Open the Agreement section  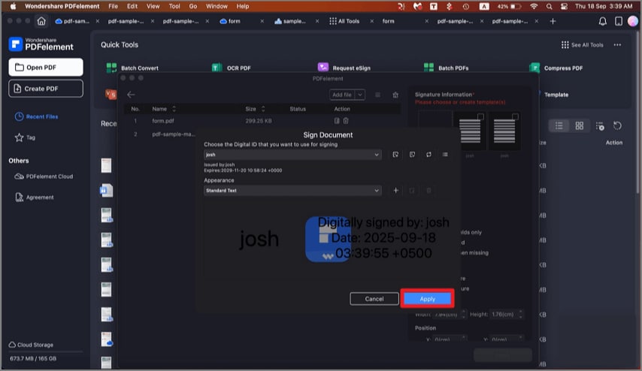pos(35,198)
